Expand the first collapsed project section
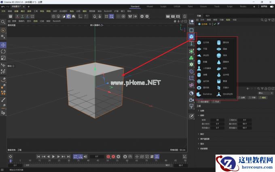This screenshot has height=172, width=275. click(x=199, y=111)
